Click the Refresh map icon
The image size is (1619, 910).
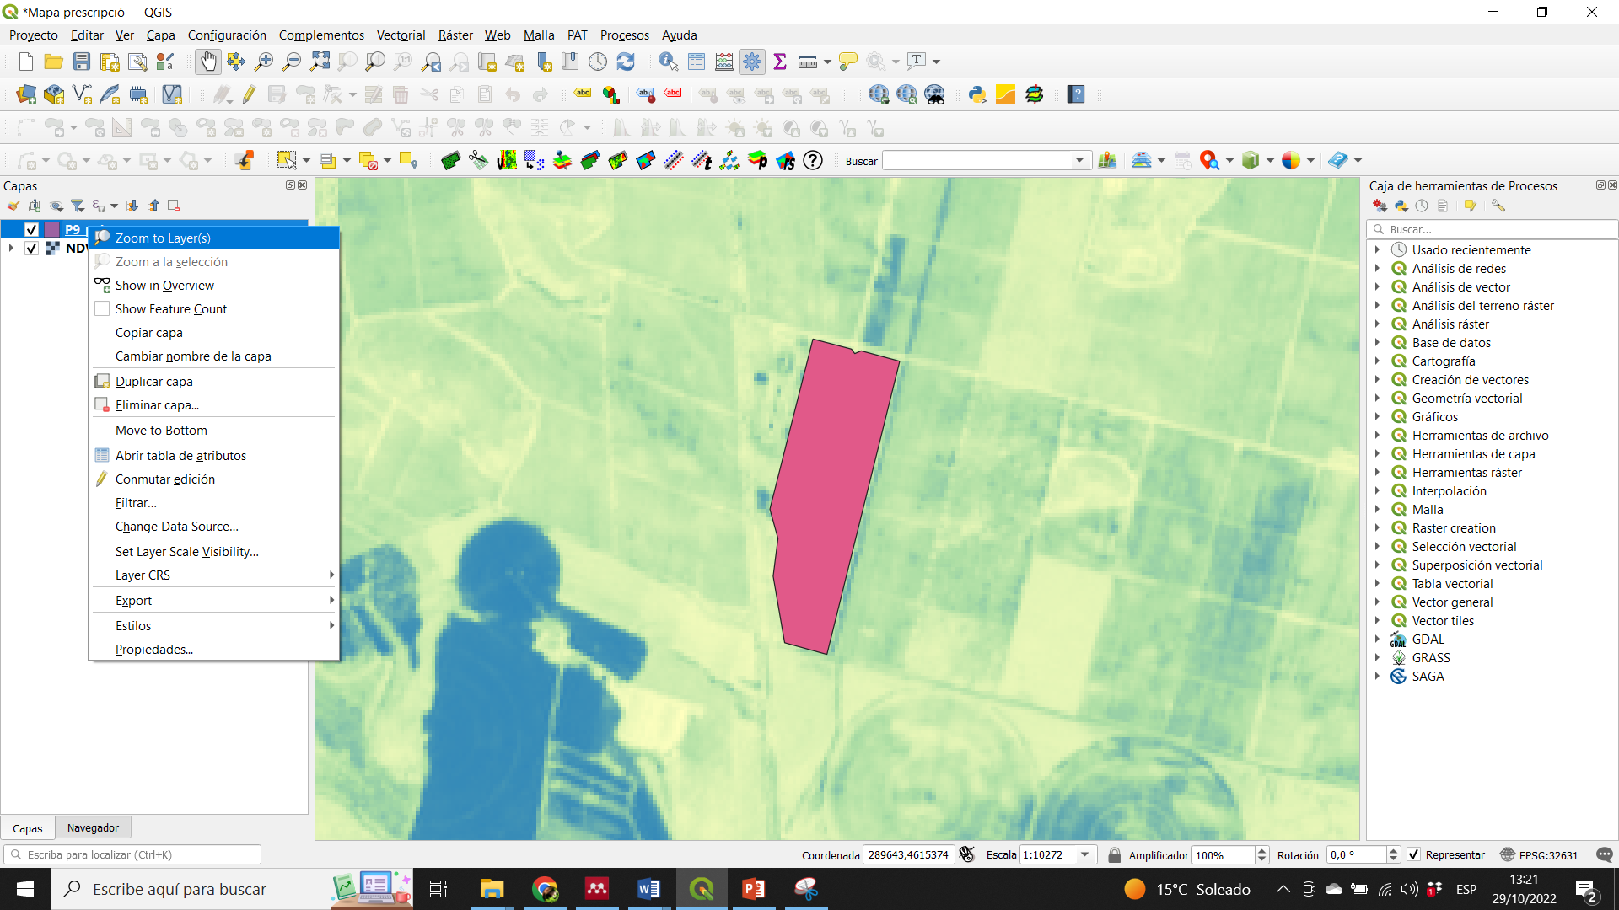click(626, 62)
